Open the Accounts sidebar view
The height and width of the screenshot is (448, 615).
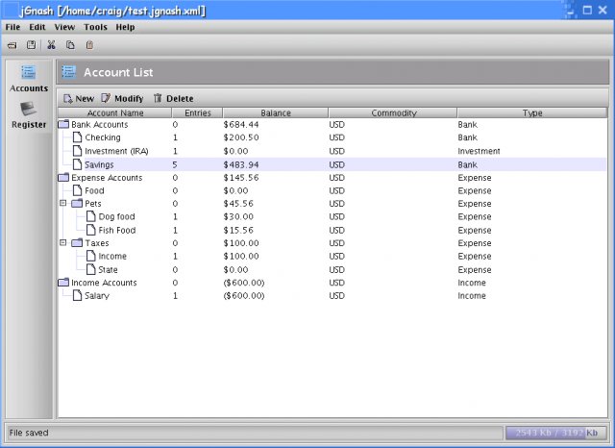(29, 79)
